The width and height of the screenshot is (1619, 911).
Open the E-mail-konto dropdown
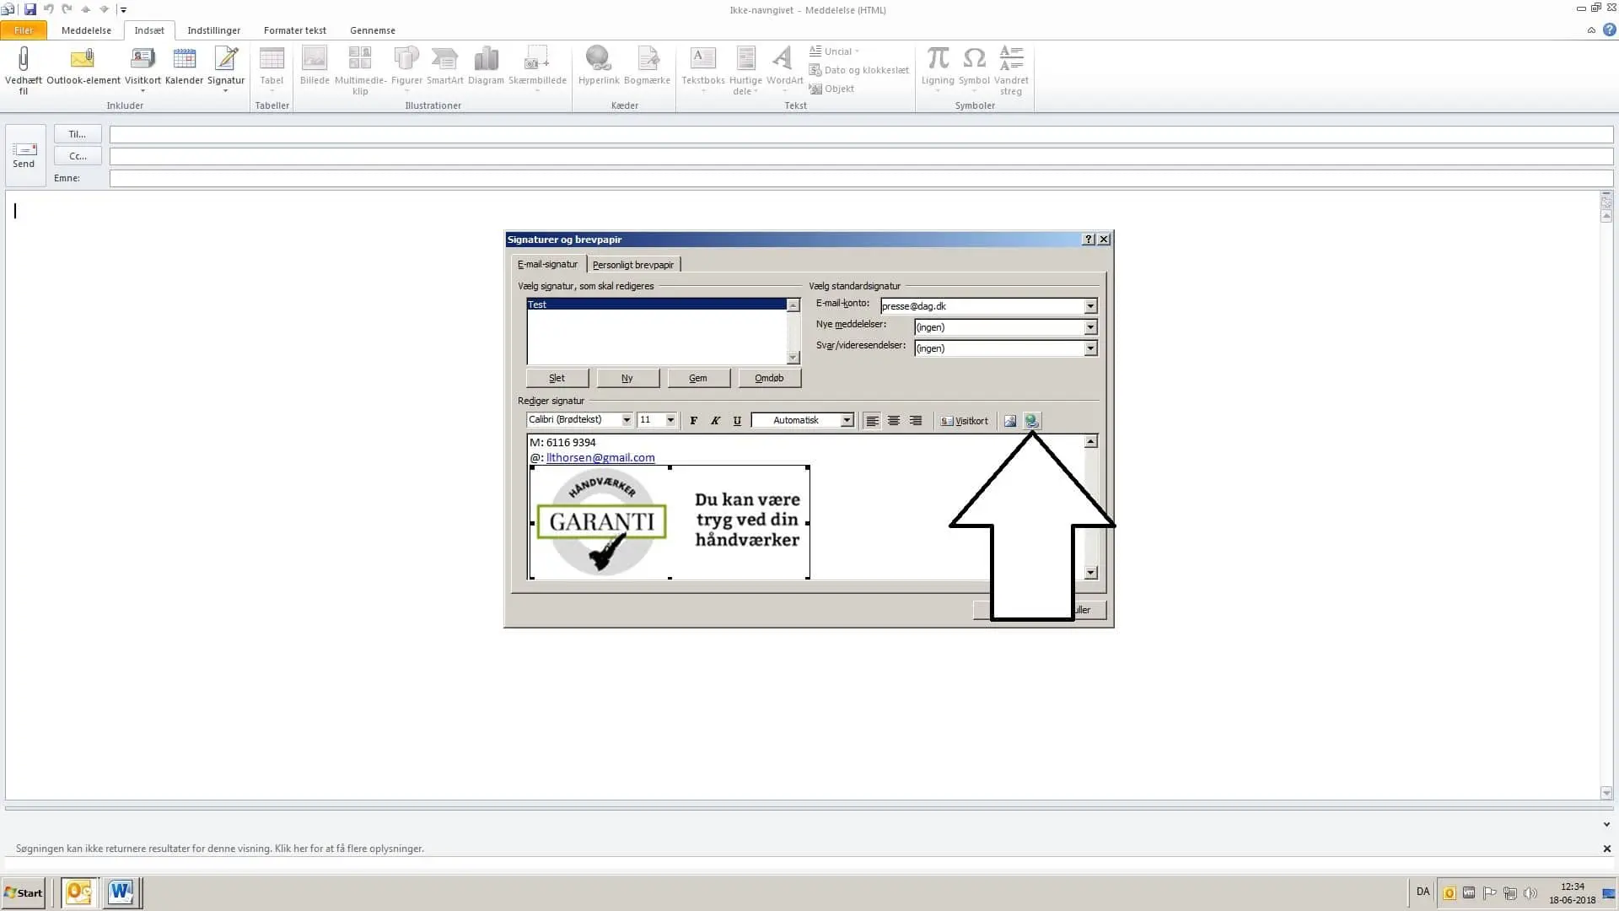point(1089,306)
